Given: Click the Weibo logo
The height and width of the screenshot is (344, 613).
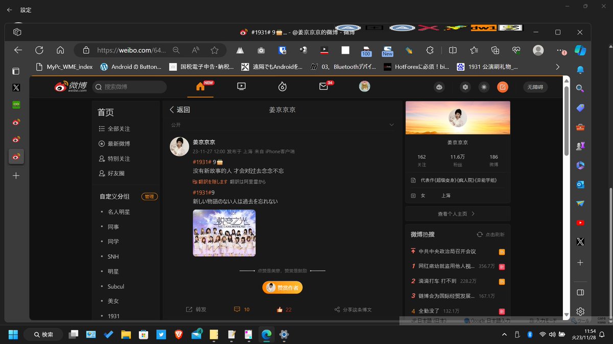Looking at the screenshot, I should point(70,87).
